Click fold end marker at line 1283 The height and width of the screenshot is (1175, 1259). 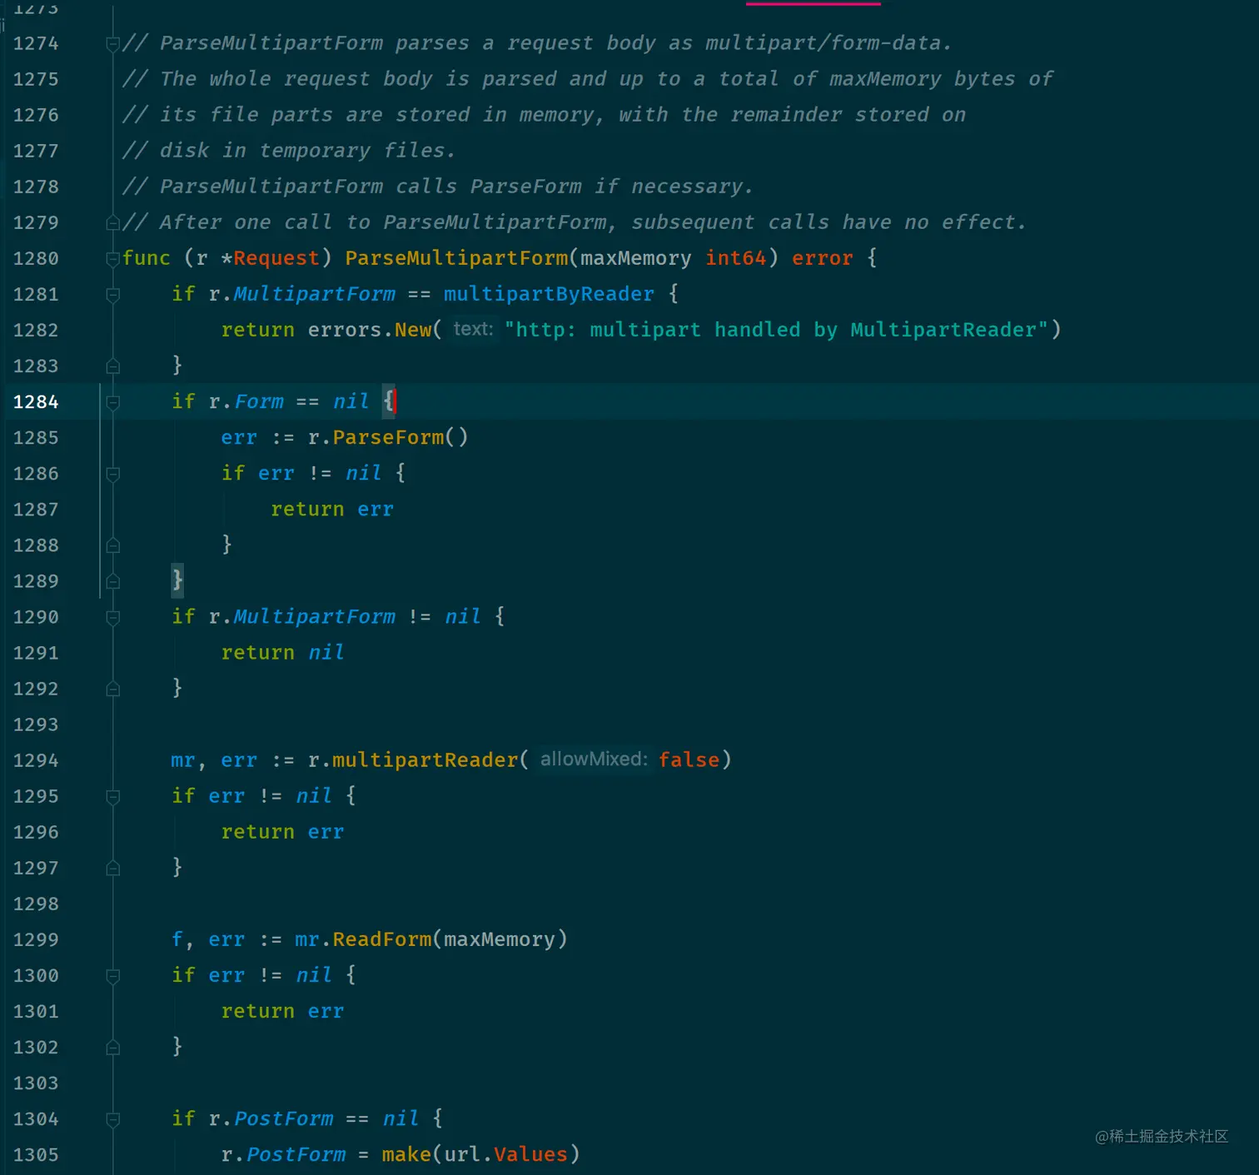coord(113,366)
